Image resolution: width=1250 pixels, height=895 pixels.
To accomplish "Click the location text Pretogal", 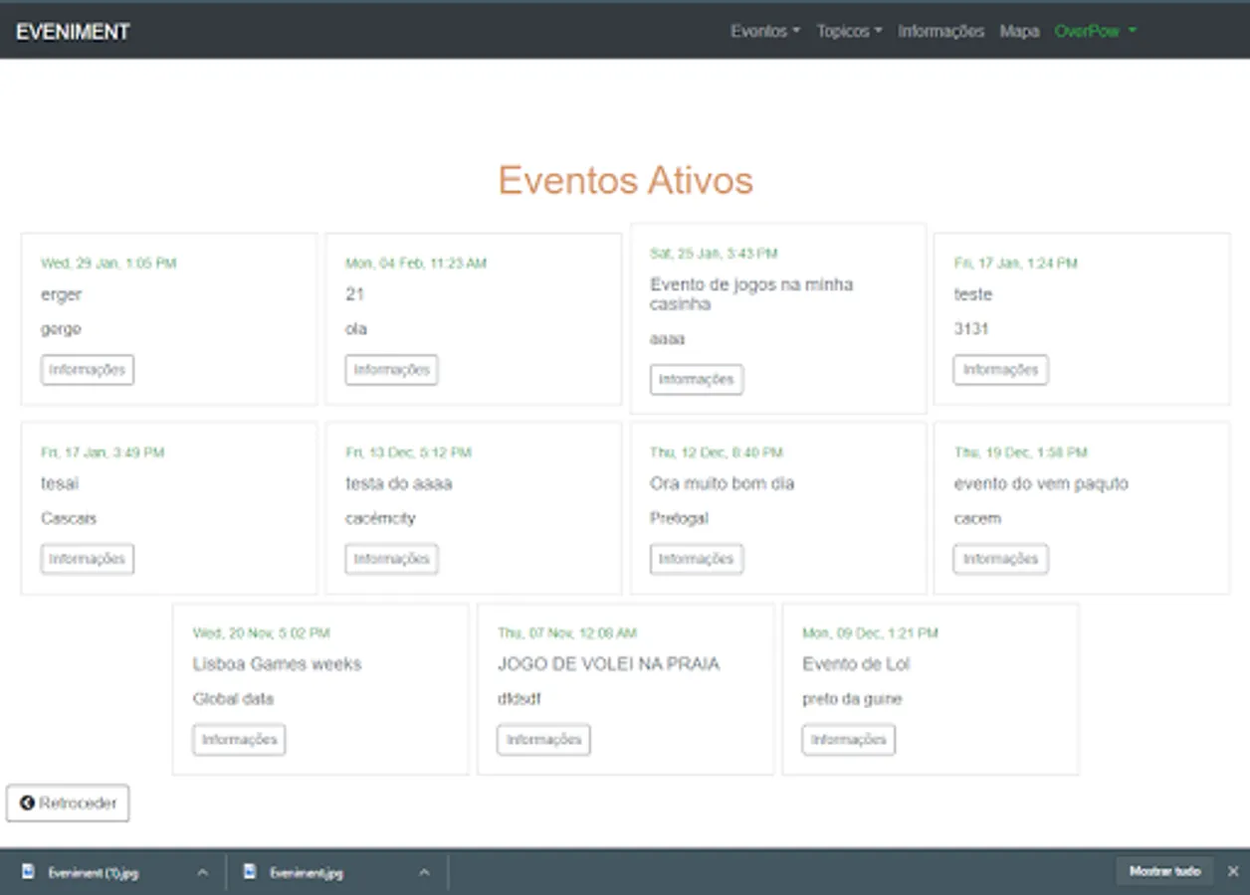I will 680,518.
